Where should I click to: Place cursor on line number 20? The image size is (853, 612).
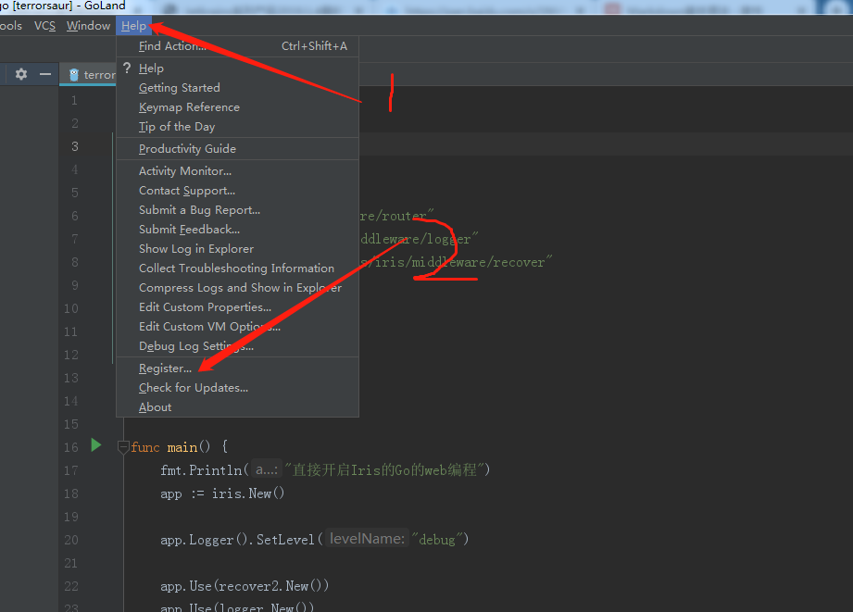click(70, 540)
